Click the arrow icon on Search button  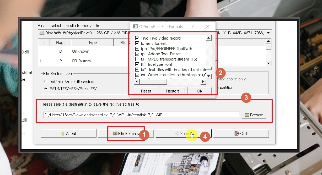point(177,134)
